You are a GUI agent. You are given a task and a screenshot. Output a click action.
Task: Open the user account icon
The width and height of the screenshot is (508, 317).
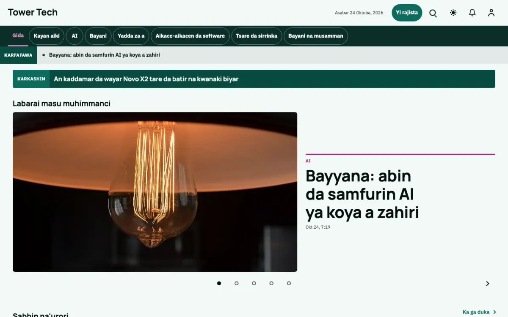(491, 13)
